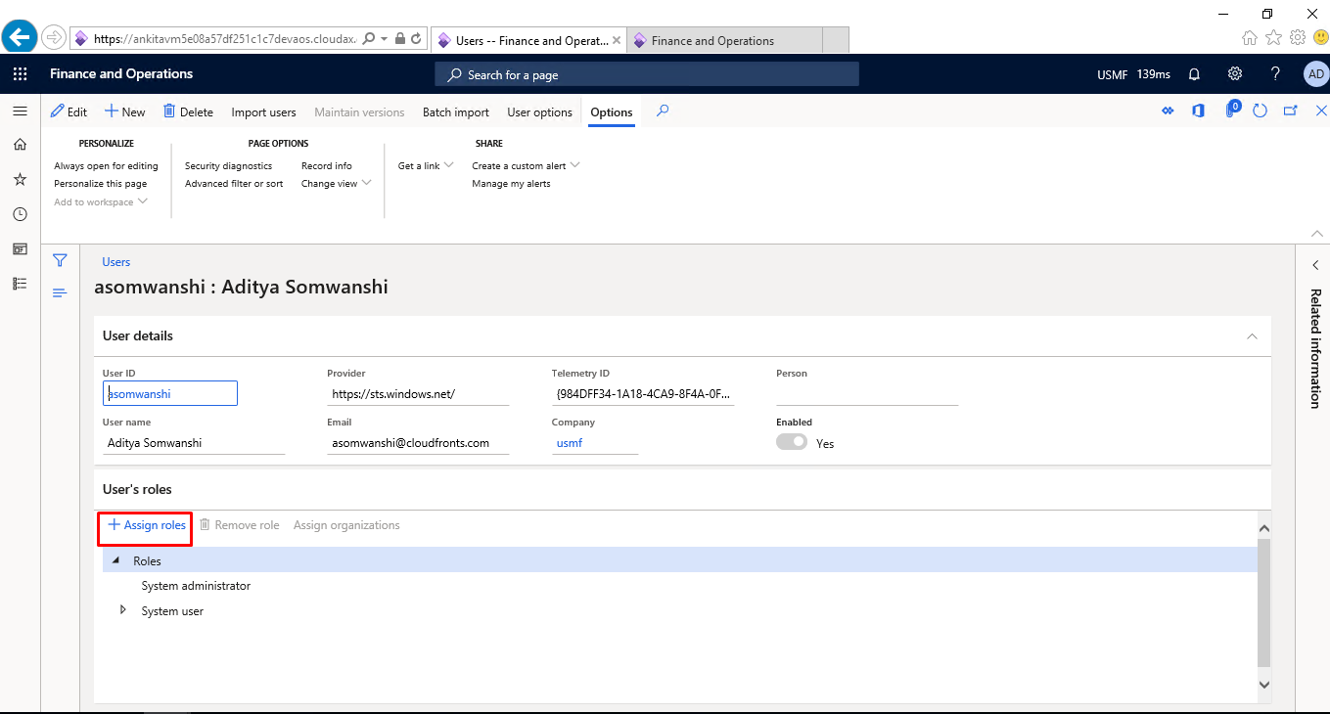The image size is (1330, 714).
Task: Open the app launcher waffle menu
Action: pos(20,74)
